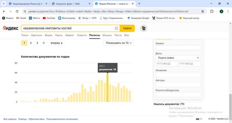Open a new browser tab with plus
This screenshot has height=123, width=232.
pyautogui.click(x=139, y=4)
